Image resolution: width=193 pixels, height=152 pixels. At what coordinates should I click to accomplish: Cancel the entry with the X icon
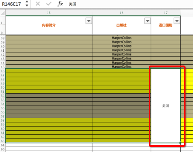38,4
